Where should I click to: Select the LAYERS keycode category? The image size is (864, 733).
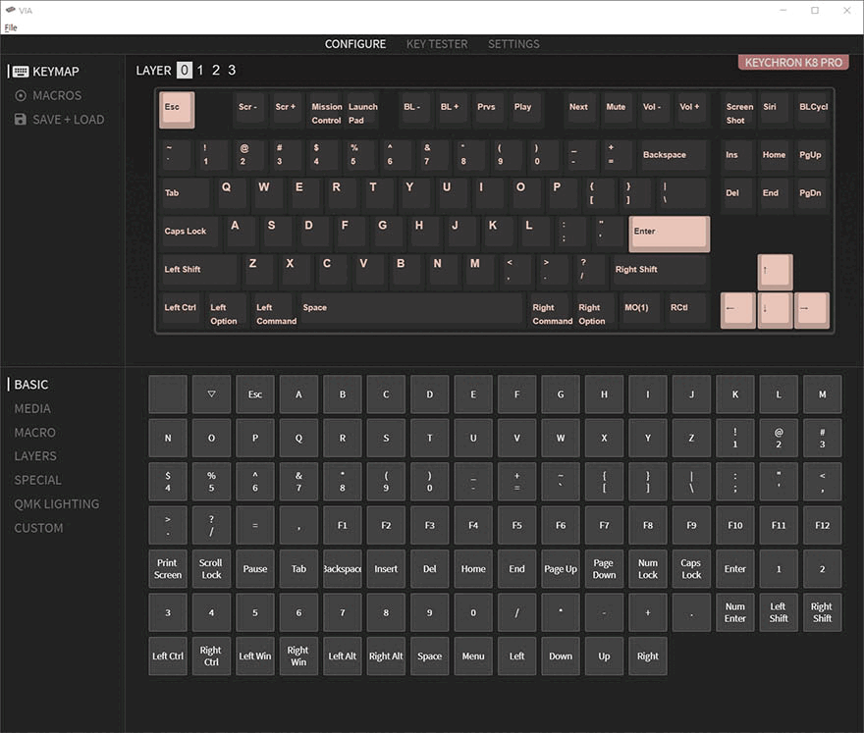[x=35, y=456]
